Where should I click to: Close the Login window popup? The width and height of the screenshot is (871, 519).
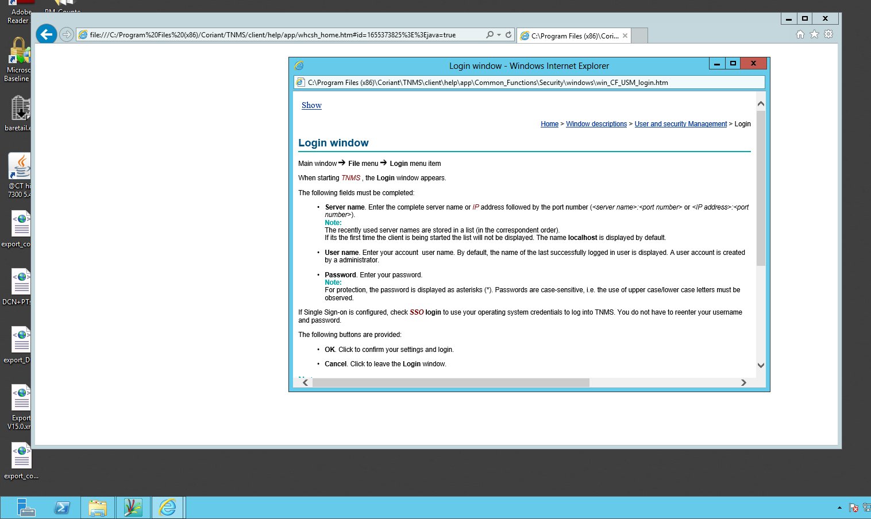[754, 64]
